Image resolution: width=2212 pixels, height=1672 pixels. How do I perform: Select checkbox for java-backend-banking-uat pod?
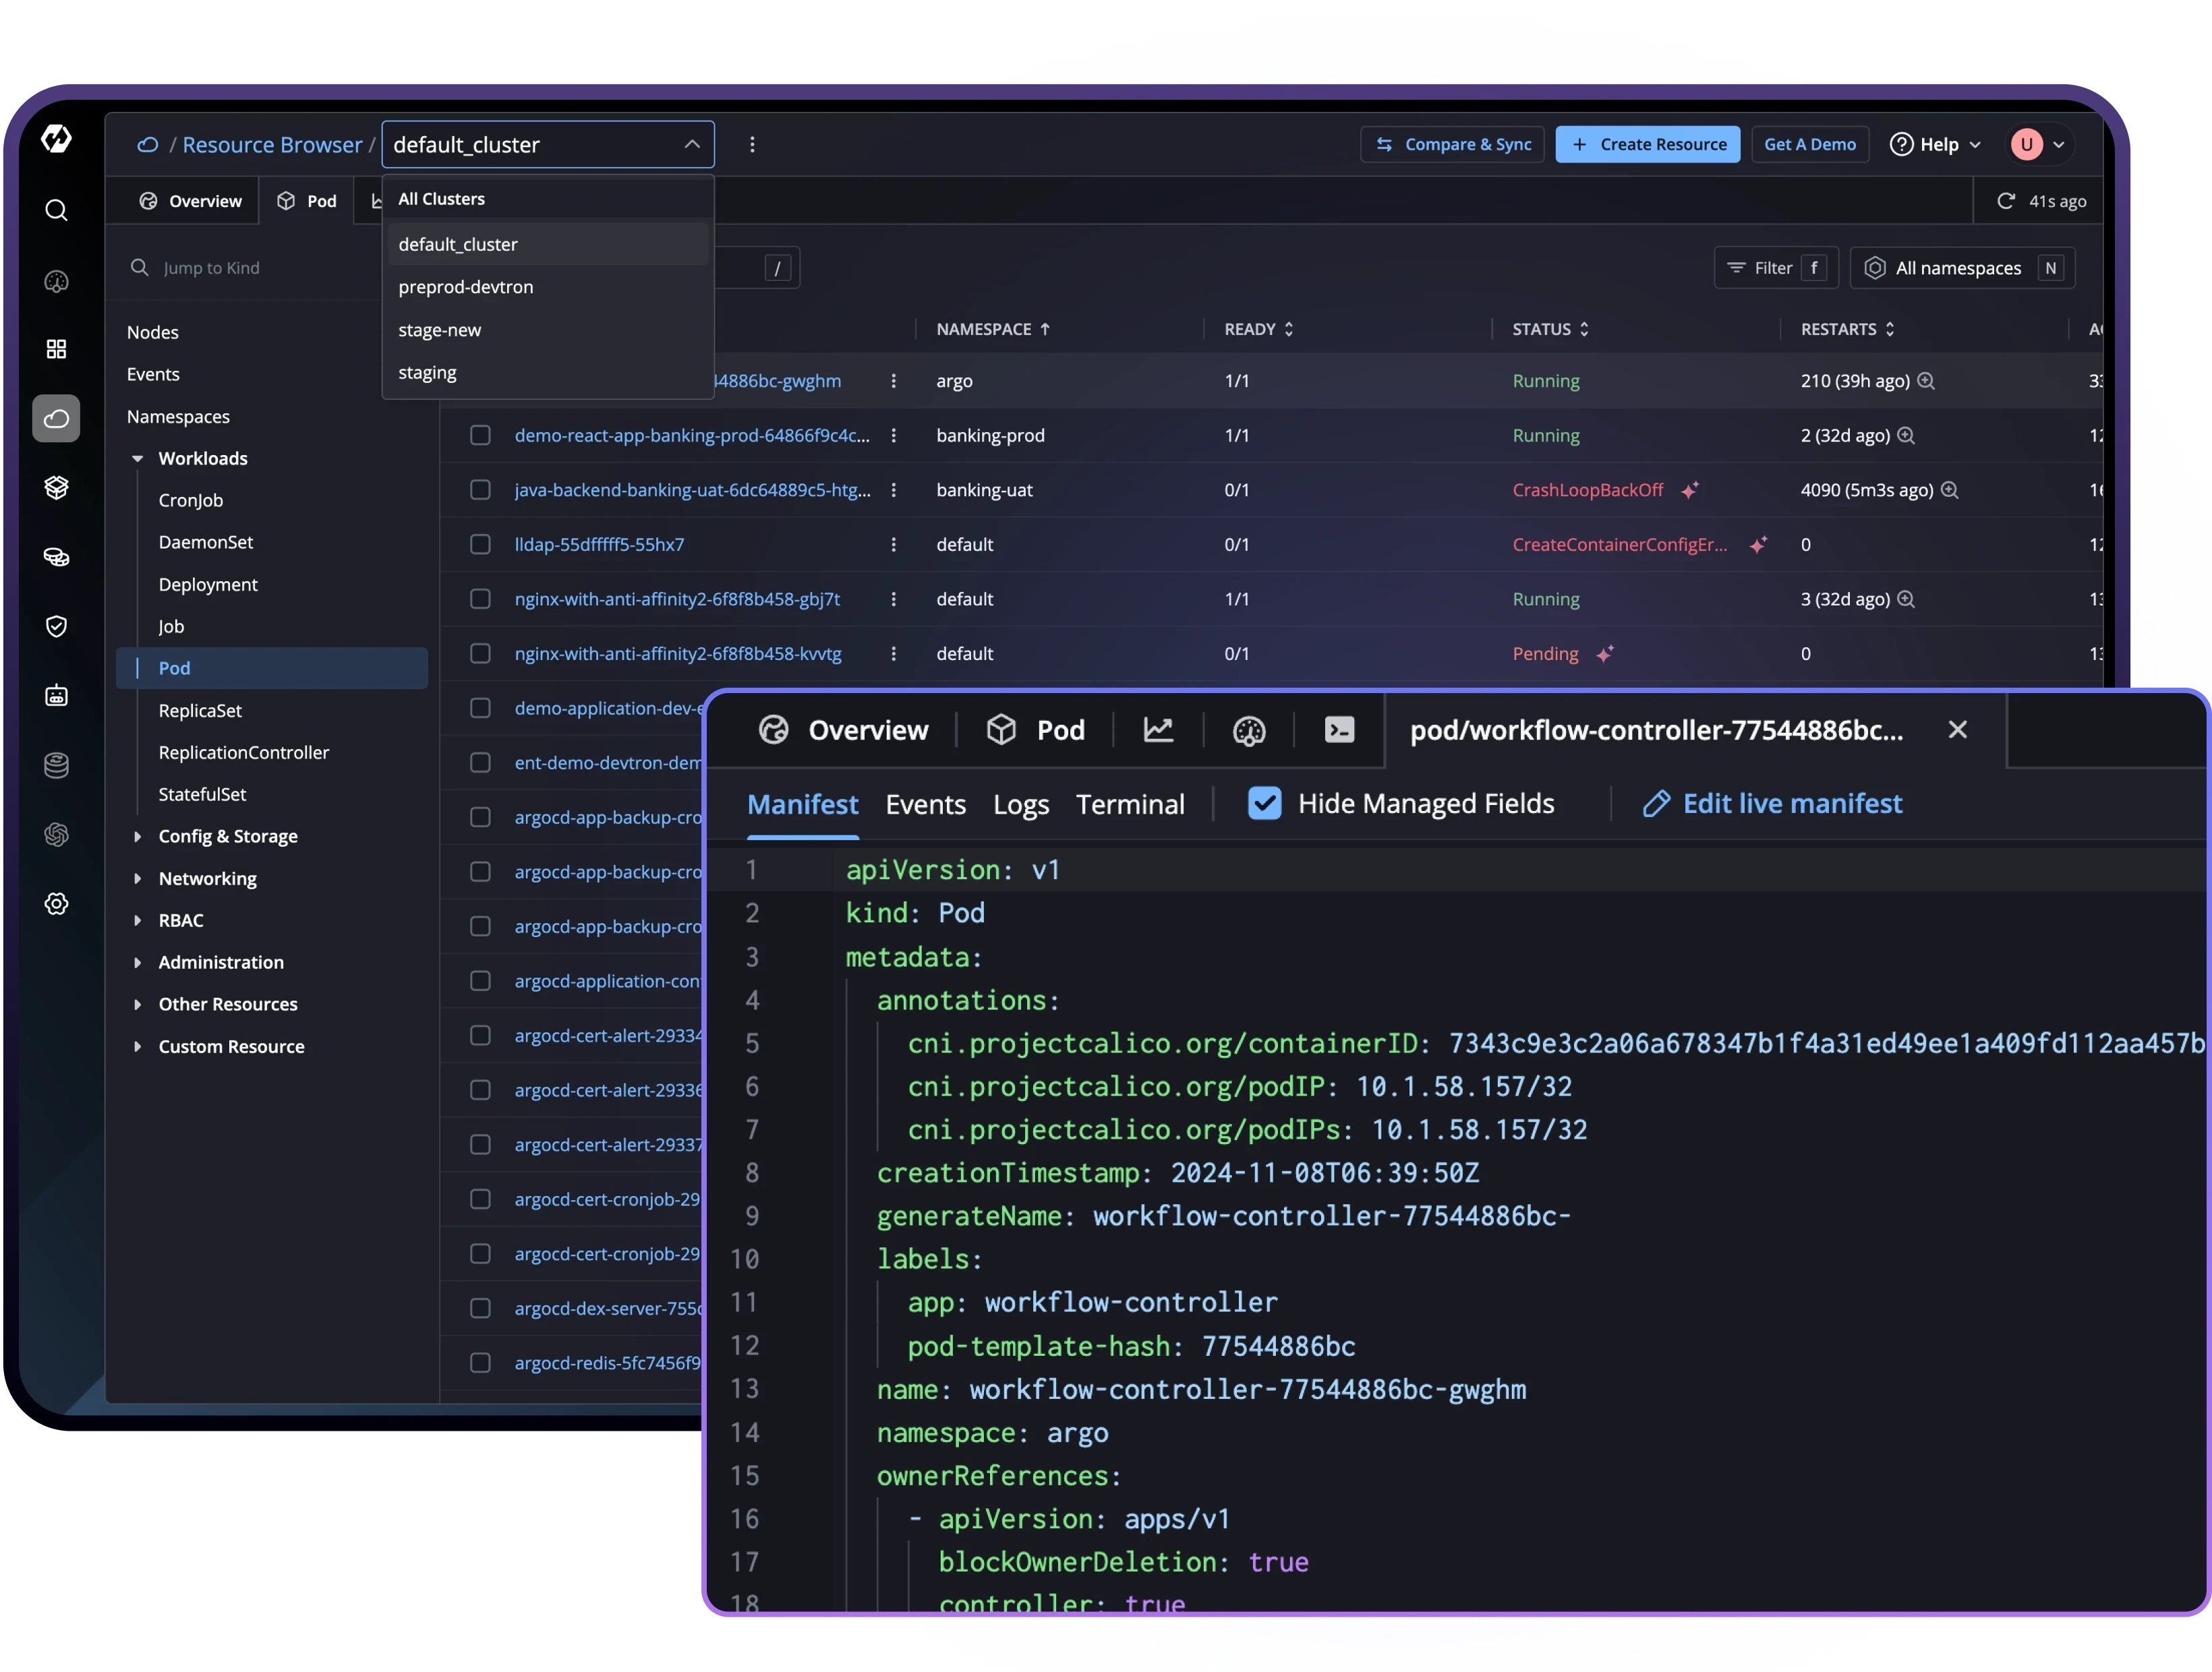[480, 490]
